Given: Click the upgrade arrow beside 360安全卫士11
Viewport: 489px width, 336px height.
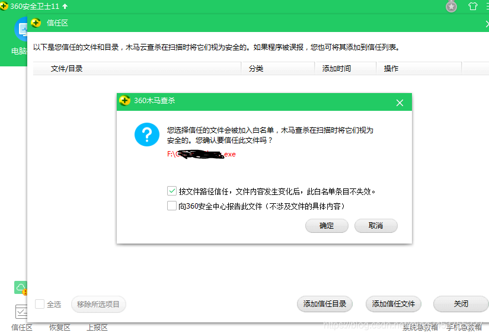Looking at the screenshot, I should point(65,7).
